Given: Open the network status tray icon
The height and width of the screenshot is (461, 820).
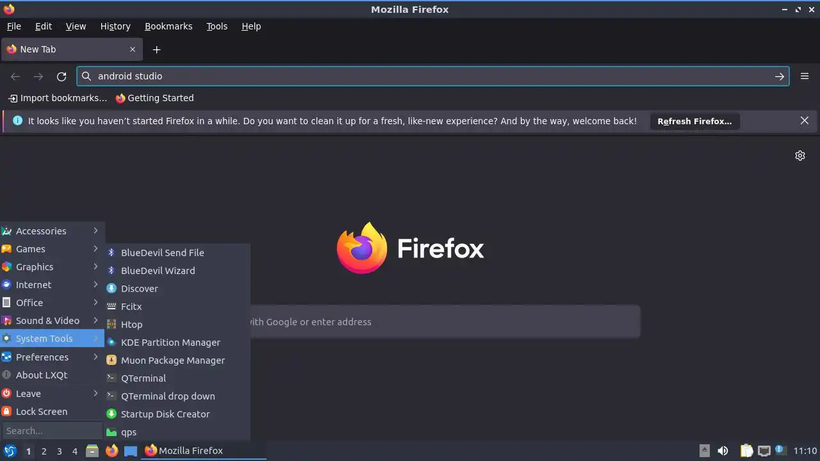Looking at the screenshot, I should pyautogui.click(x=764, y=451).
